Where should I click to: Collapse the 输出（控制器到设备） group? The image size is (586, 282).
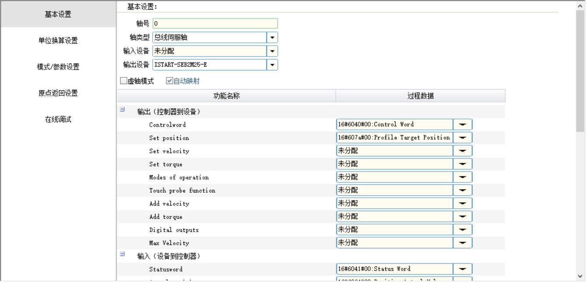[x=122, y=110]
